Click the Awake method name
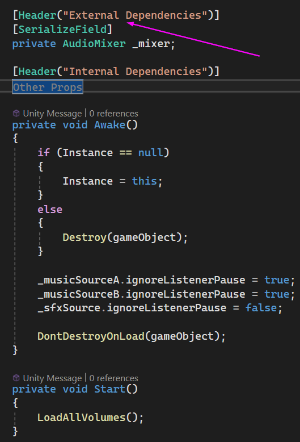This screenshot has width=300, height=442. pyautogui.click(x=110, y=124)
